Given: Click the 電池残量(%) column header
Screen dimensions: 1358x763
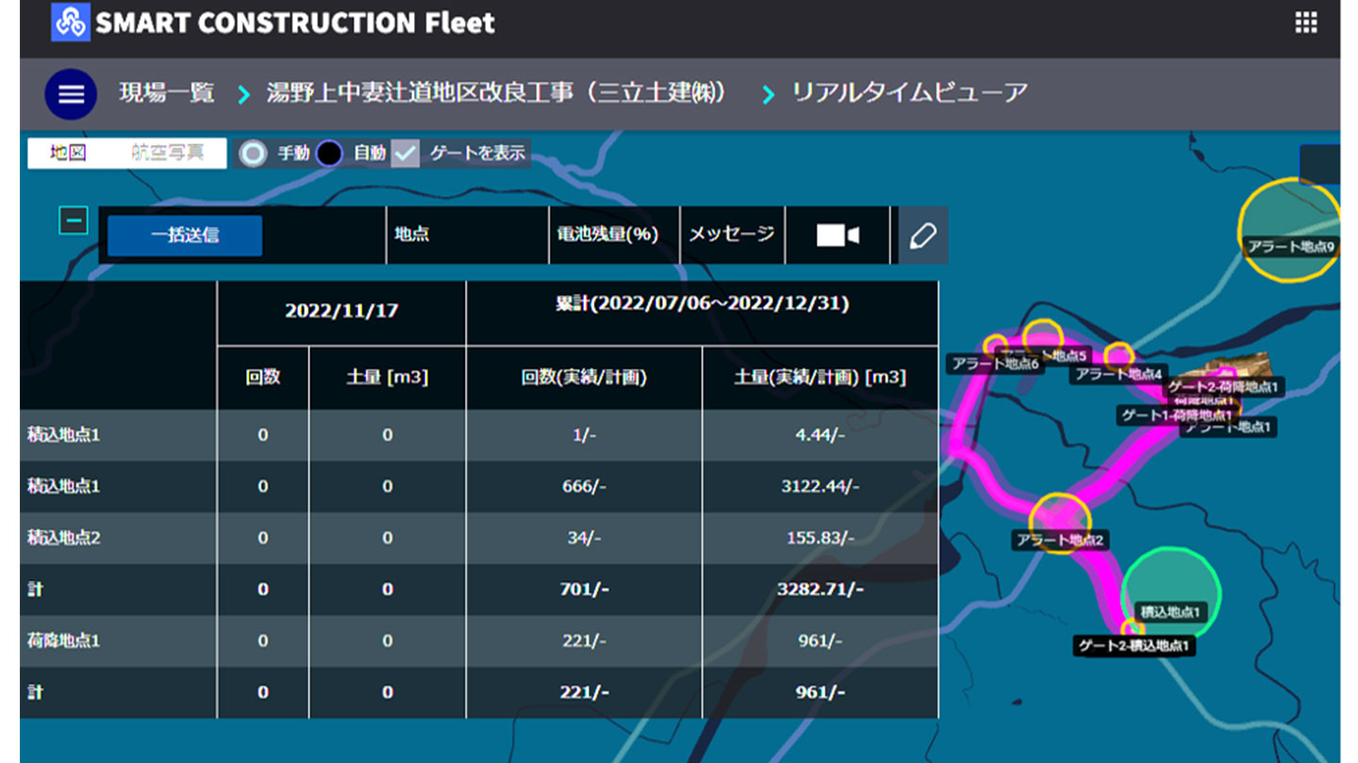Looking at the screenshot, I should click(606, 235).
